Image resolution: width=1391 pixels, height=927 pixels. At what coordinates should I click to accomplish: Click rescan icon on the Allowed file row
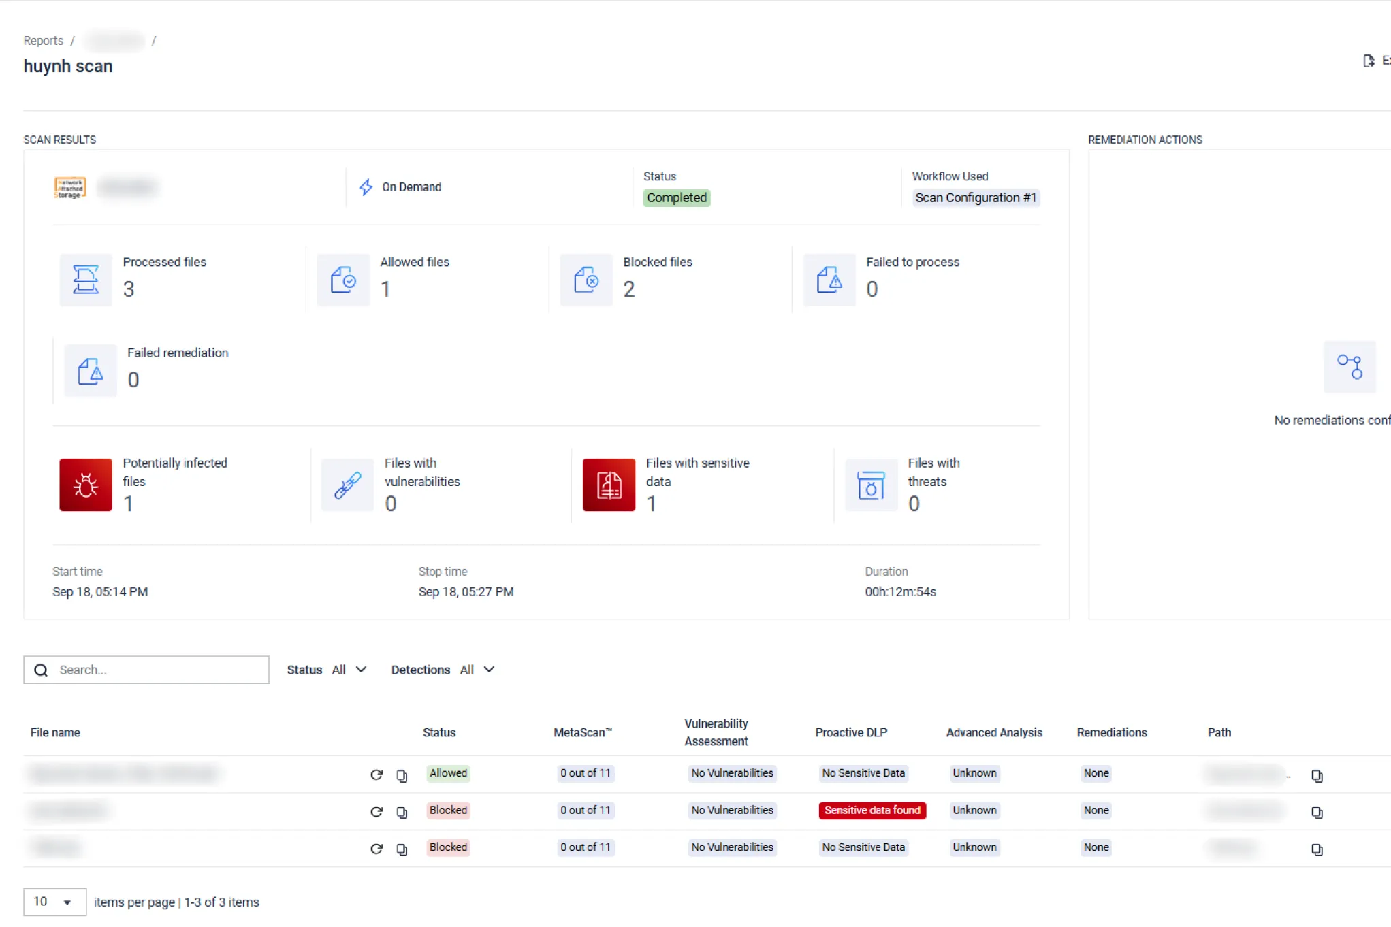tap(376, 775)
